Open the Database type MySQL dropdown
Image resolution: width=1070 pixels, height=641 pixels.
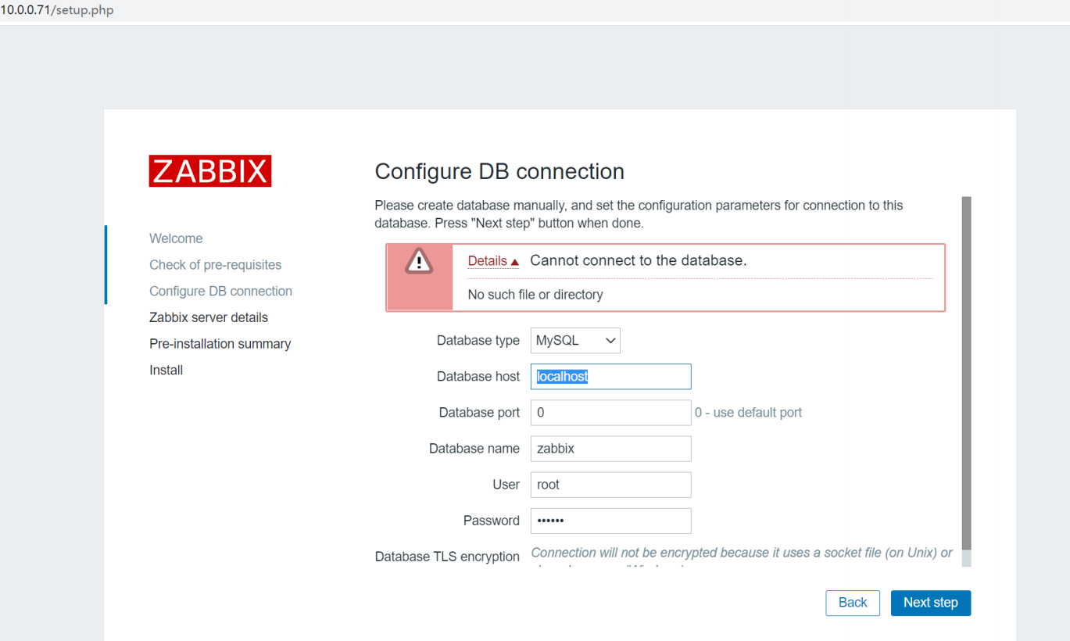(x=575, y=341)
